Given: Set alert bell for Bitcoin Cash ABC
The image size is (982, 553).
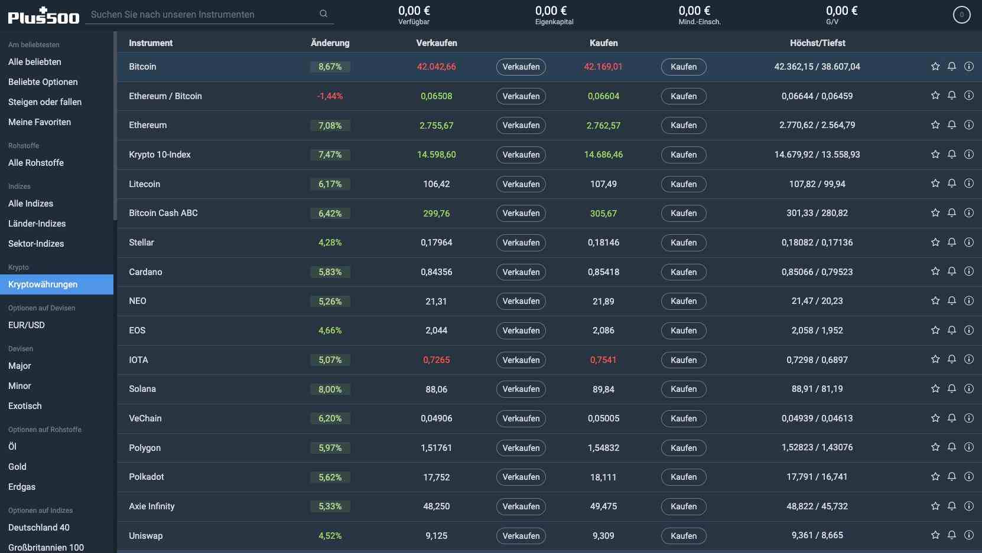Looking at the screenshot, I should pyautogui.click(x=952, y=213).
